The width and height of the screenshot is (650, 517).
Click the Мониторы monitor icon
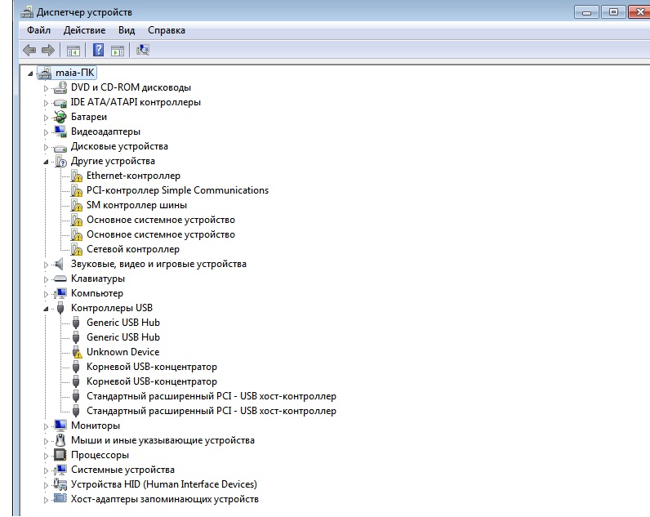[60, 426]
